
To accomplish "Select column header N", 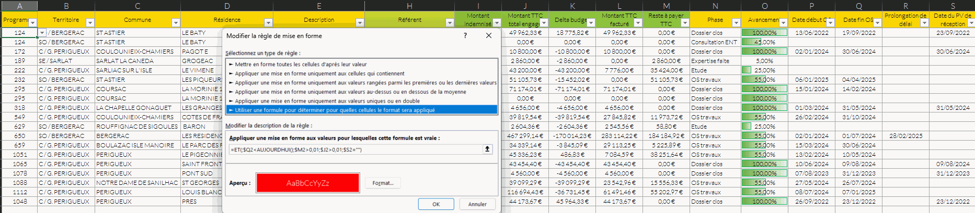I will coord(715,6).
